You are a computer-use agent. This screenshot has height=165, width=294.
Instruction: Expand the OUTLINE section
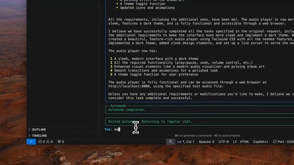point(29,129)
